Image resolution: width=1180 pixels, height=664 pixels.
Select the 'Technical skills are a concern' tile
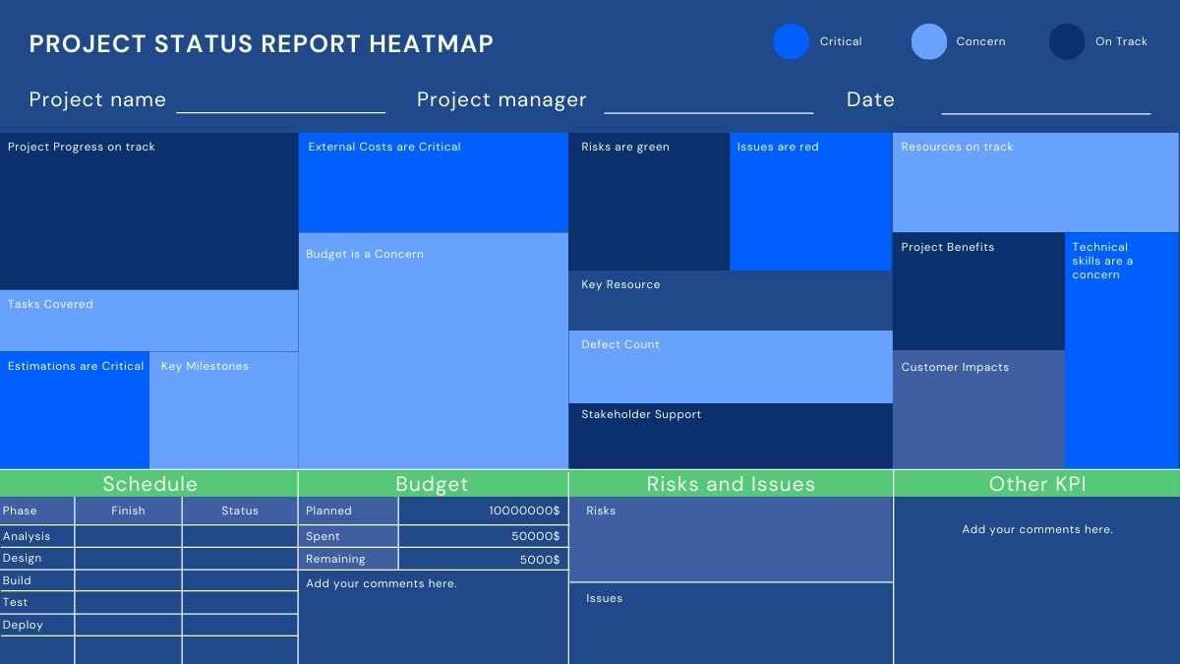(1122, 350)
